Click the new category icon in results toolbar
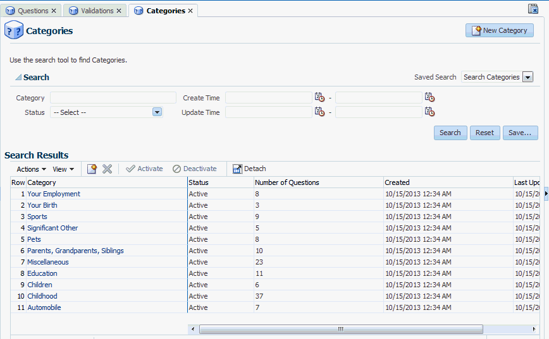 tap(92, 169)
